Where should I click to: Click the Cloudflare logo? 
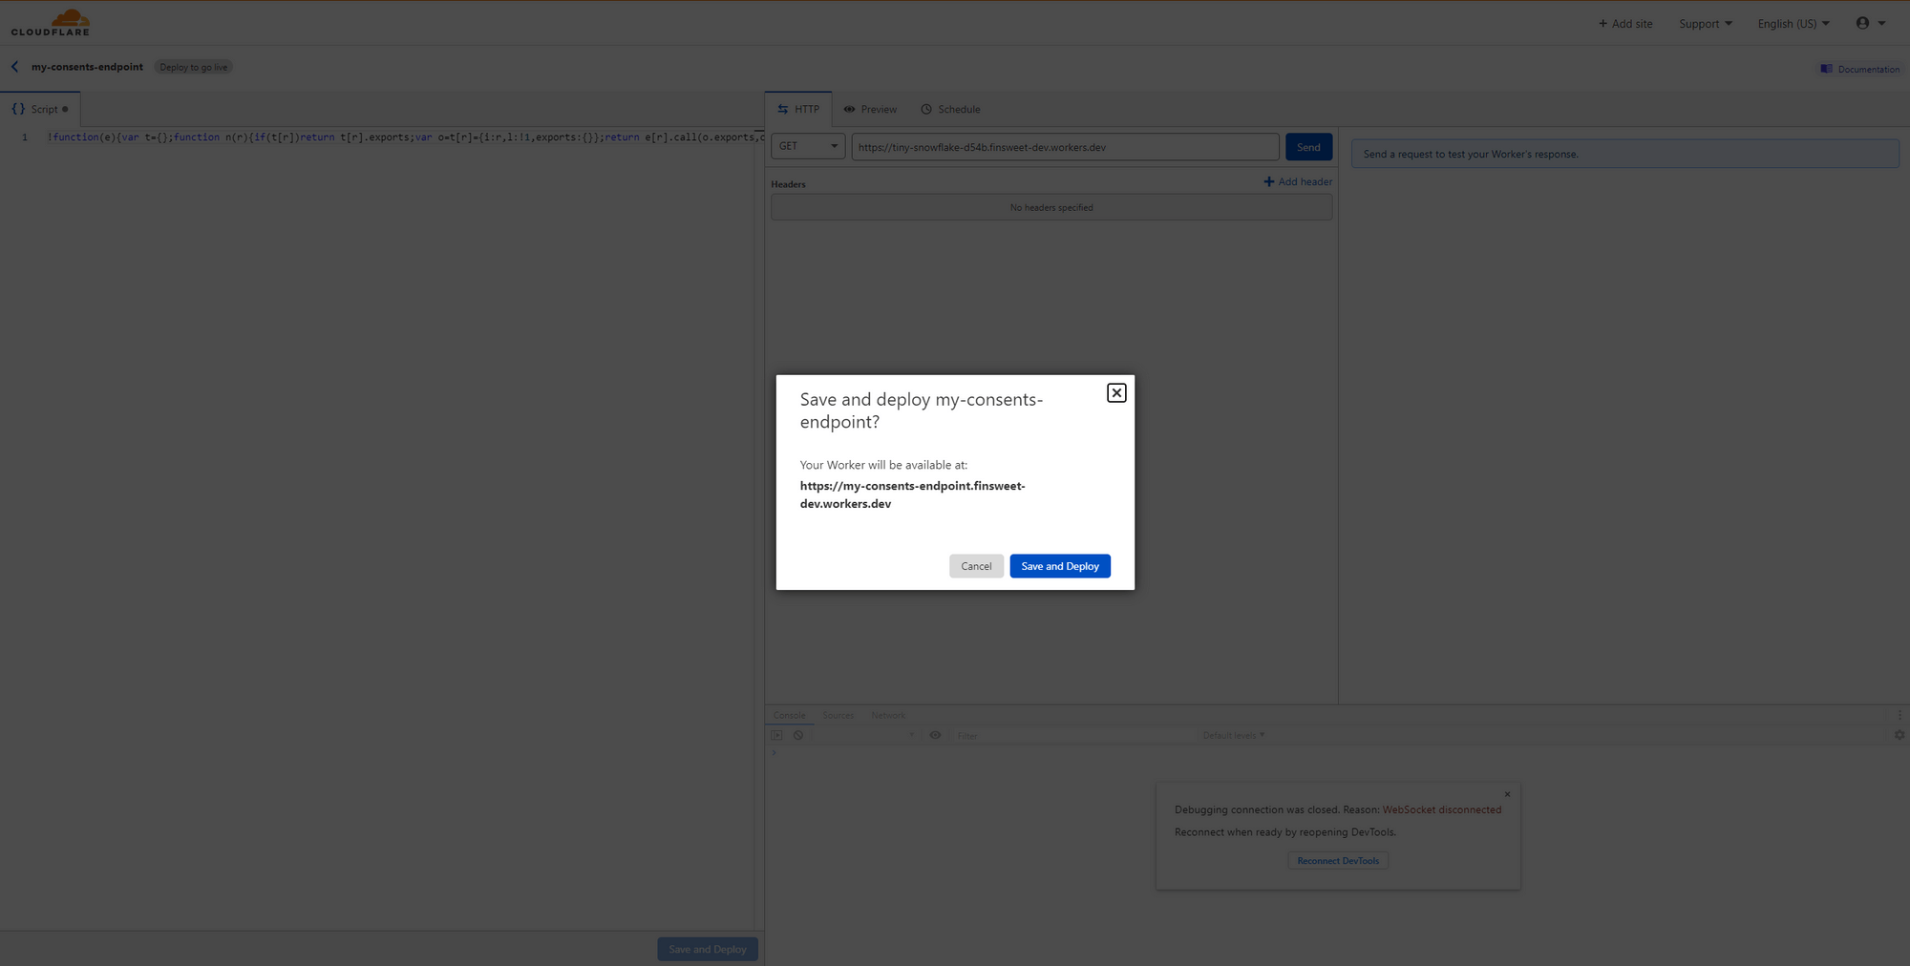click(x=50, y=21)
